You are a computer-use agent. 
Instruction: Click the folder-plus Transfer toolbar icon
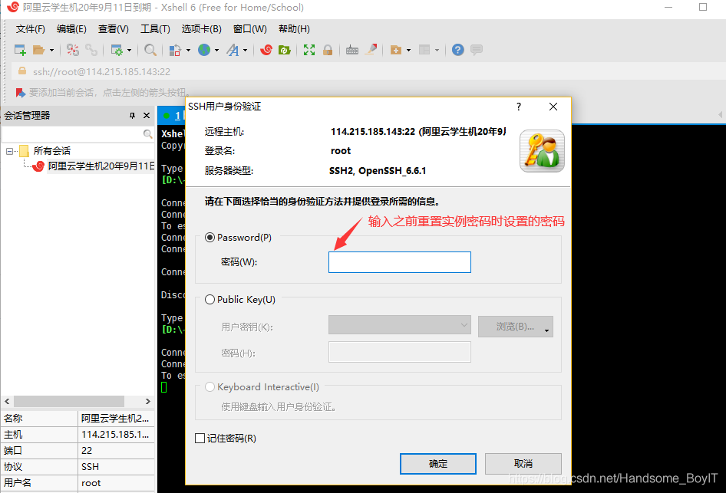click(x=396, y=50)
